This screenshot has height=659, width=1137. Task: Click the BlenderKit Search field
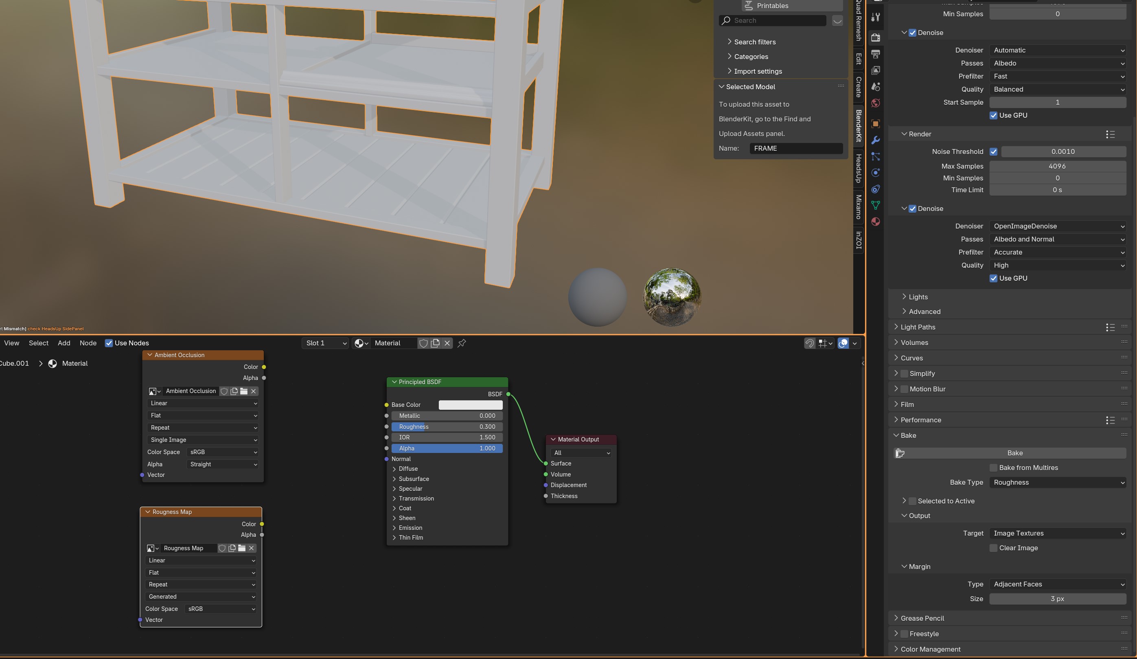pos(772,20)
